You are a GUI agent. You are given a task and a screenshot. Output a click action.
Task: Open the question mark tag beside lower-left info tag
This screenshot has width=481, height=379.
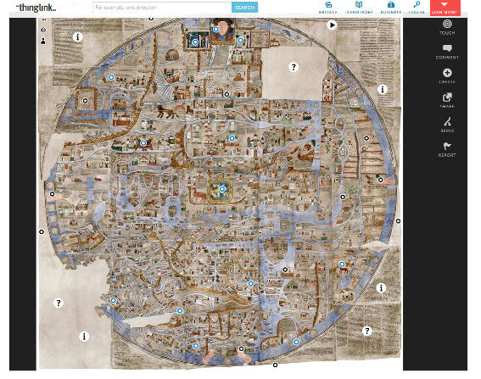[x=59, y=303]
